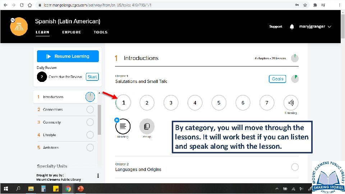Click the Lifestyle unit progress circle

coord(90,135)
